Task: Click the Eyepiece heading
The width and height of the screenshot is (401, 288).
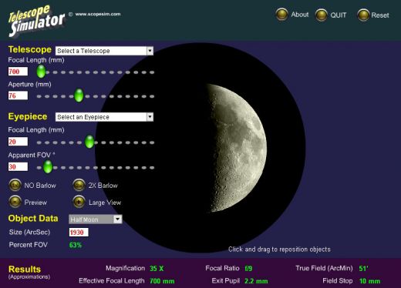Action: click(x=28, y=116)
